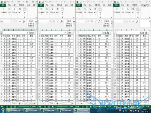Open Help with the question mark in leftmost window

point(24,2)
